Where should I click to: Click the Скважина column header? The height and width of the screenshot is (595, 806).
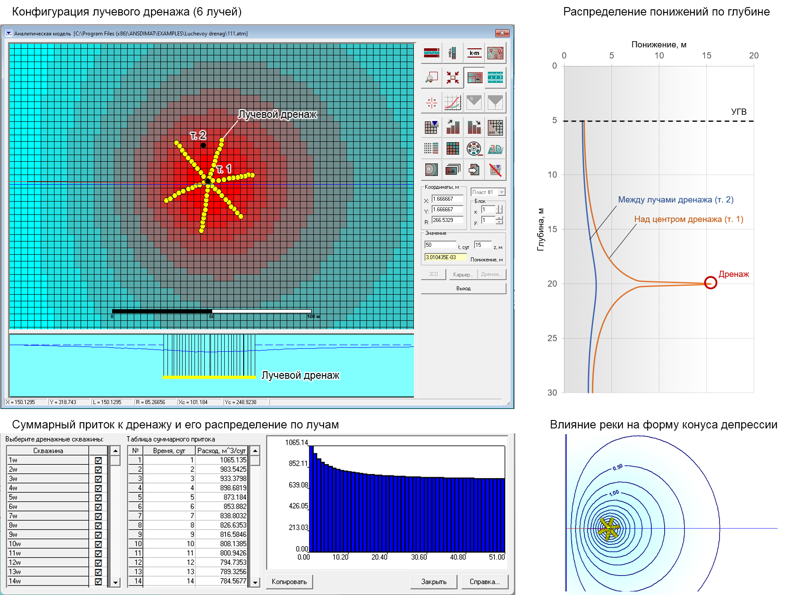click(x=48, y=451)
